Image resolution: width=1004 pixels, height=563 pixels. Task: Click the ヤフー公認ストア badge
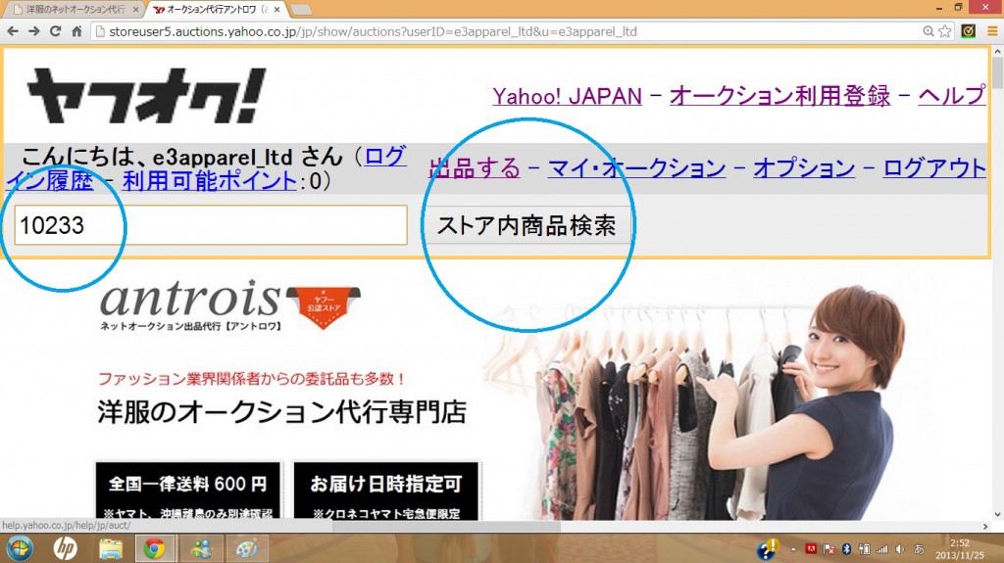point(324,307)
